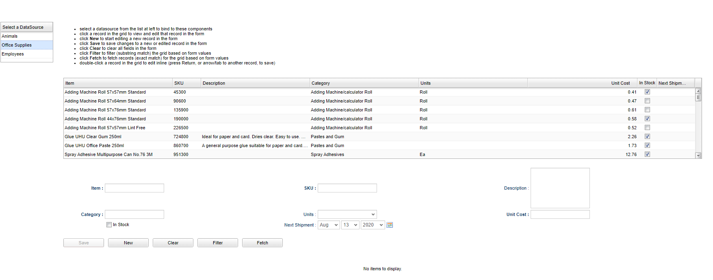Toggle In Stock for SKU 45300 row
713x280 pixels.
(647, 92)
